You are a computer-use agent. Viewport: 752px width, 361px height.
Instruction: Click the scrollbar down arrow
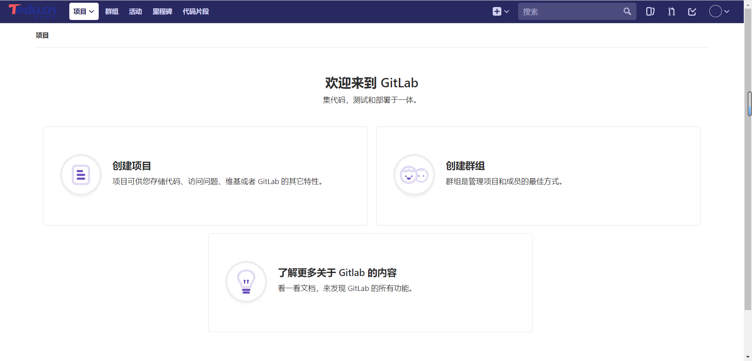click(748, 357)
